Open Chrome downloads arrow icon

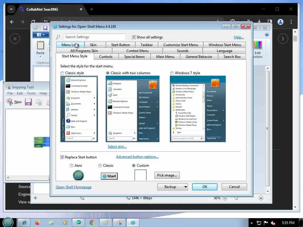click(259, 21)
